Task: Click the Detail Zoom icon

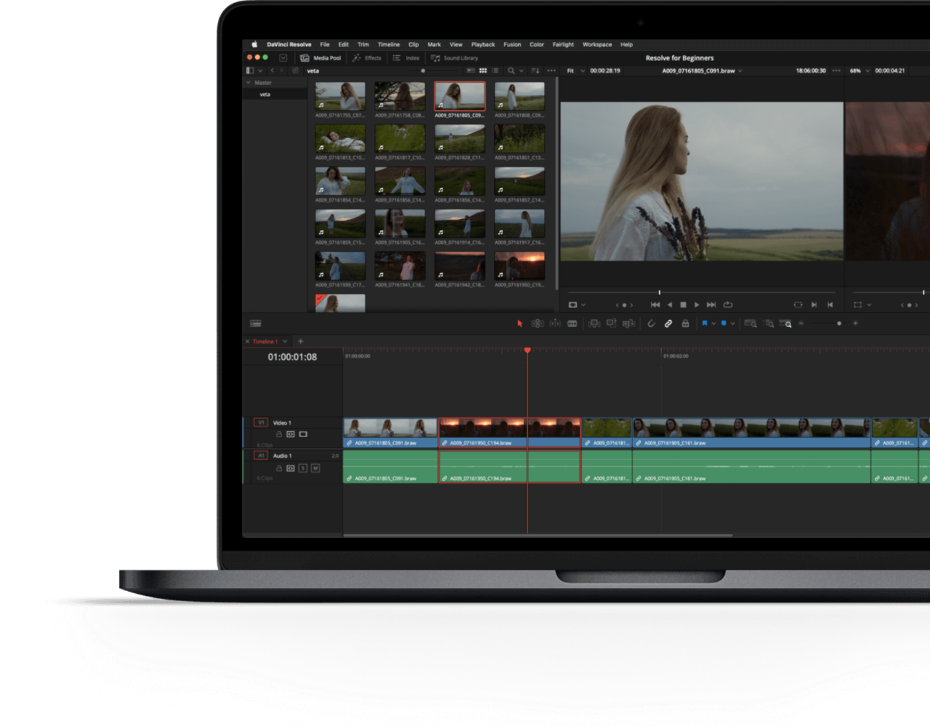Action: click(x=769, y=323)
